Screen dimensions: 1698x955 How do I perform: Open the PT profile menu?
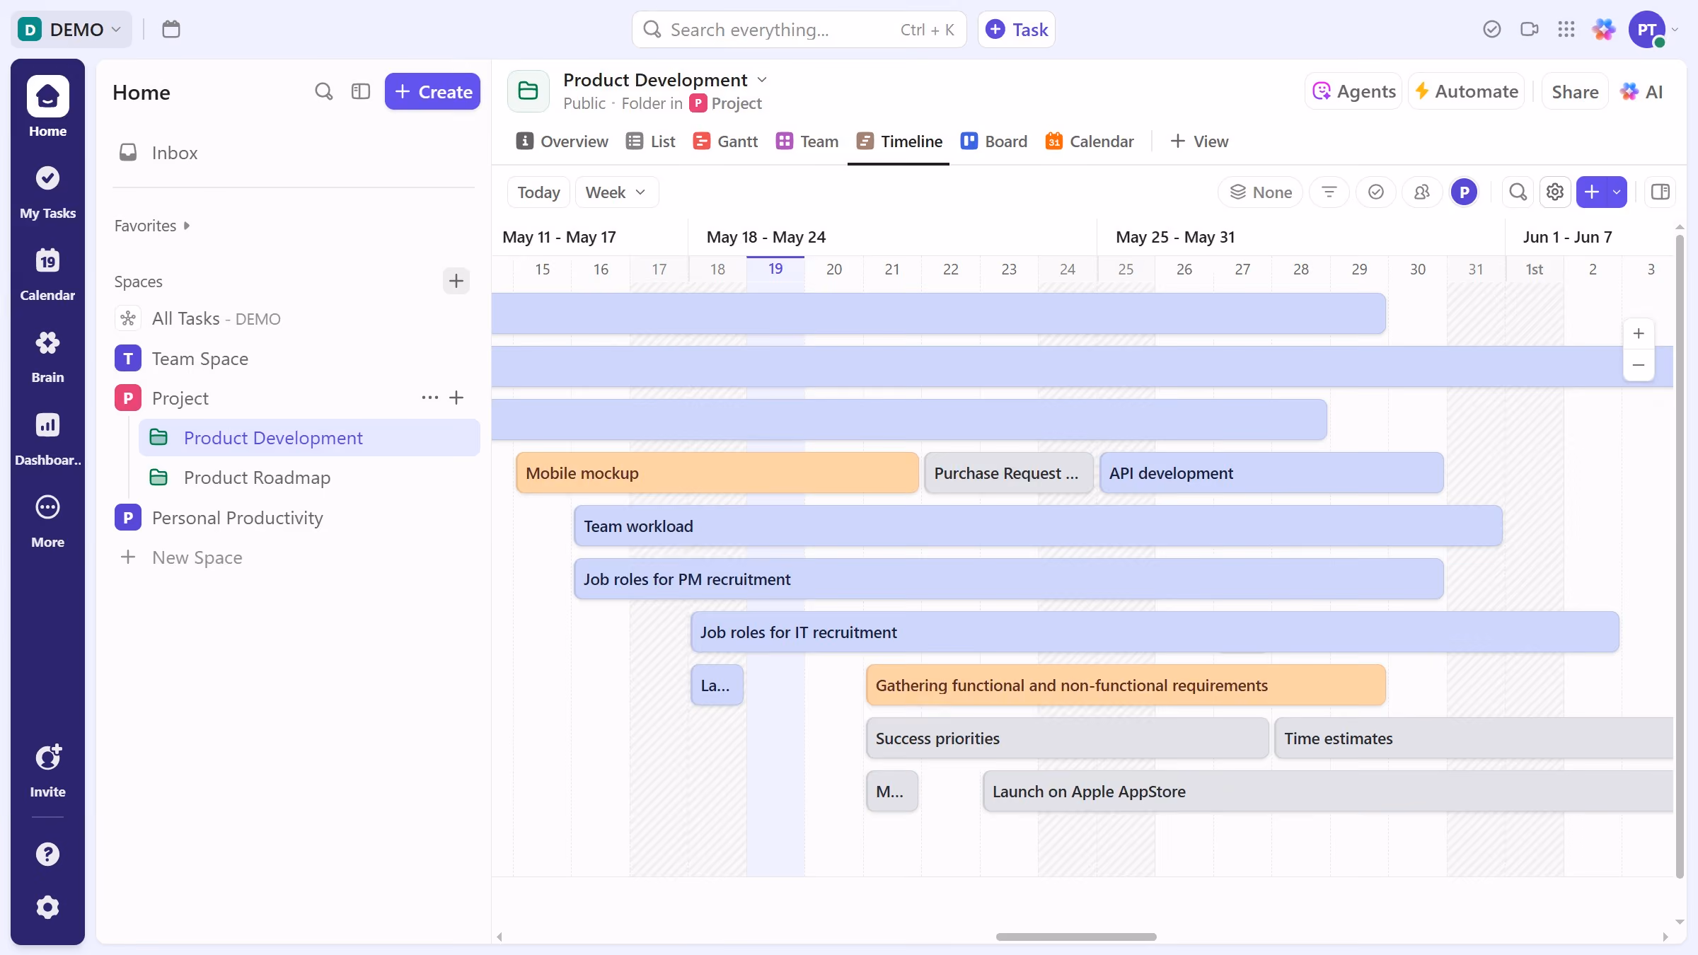(1653, 29)
